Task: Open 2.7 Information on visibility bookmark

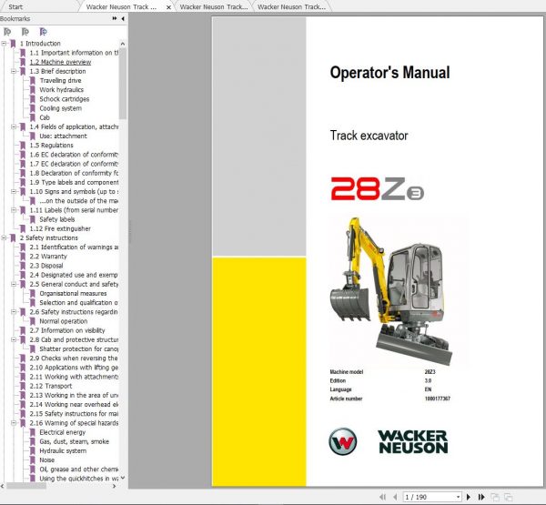Action: coord(66,330)
